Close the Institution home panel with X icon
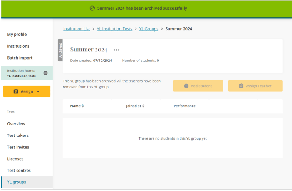 coord(45,73)
